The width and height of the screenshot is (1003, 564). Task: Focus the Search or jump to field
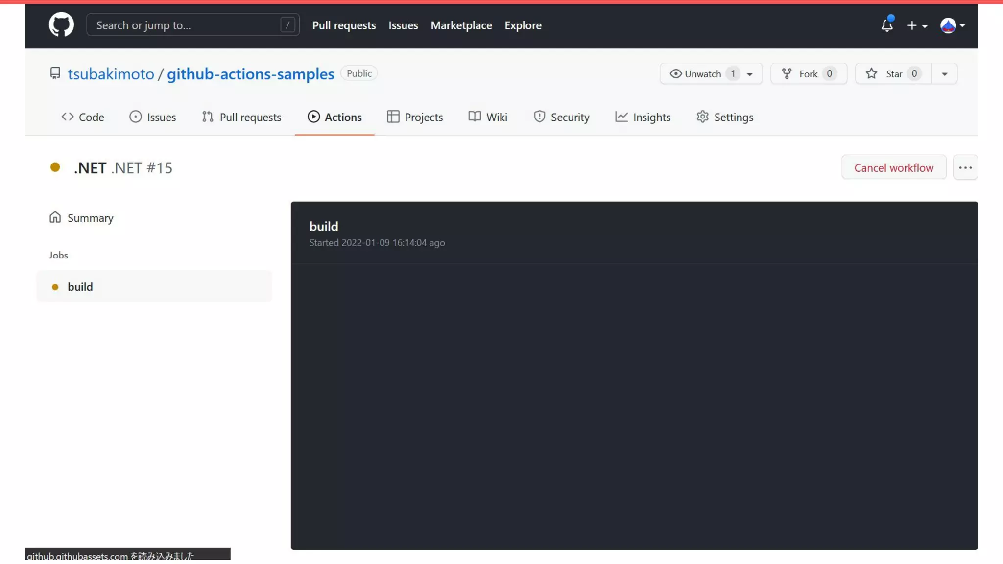[x=186, y=25]
